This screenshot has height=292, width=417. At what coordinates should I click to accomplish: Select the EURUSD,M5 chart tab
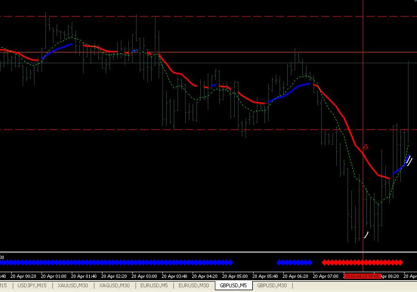154,285
